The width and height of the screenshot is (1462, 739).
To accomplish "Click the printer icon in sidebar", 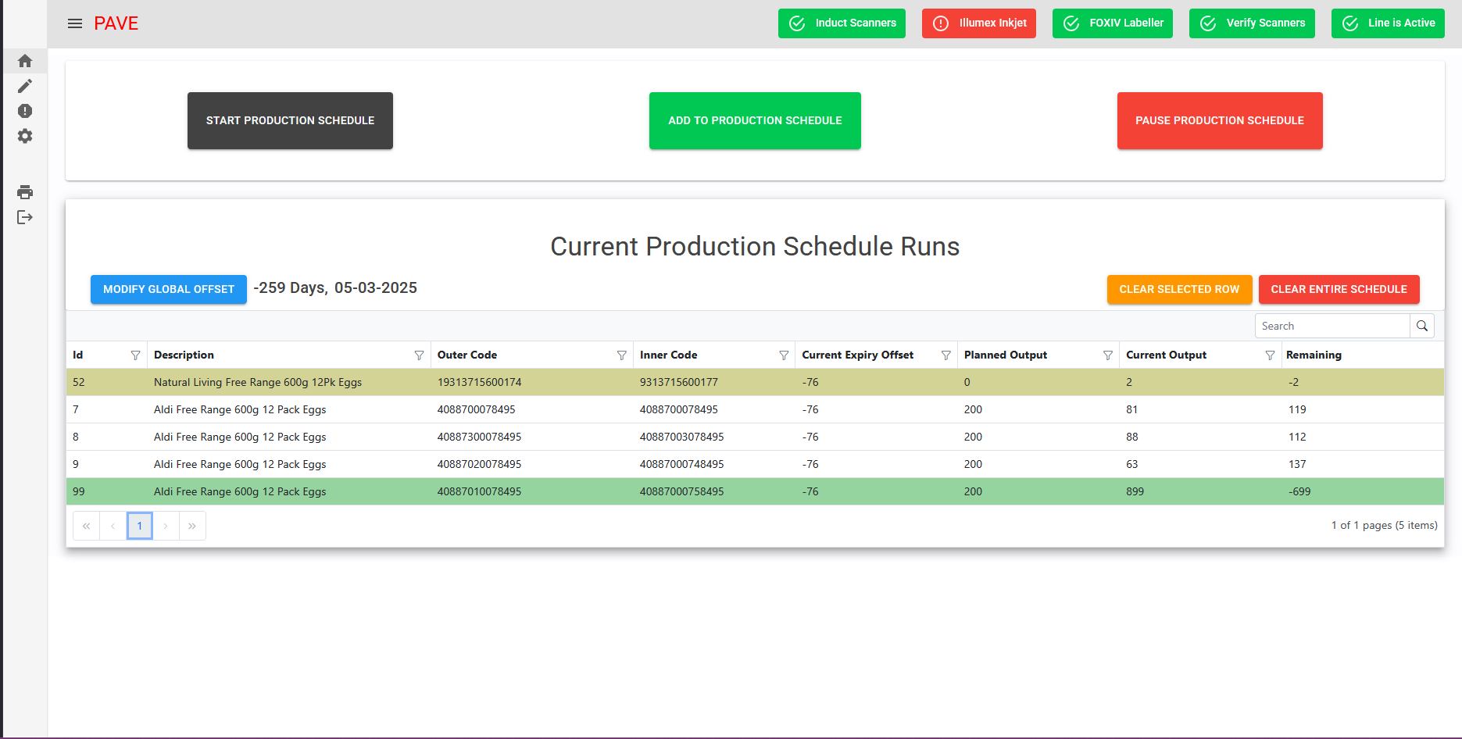I will coord(25,192).
